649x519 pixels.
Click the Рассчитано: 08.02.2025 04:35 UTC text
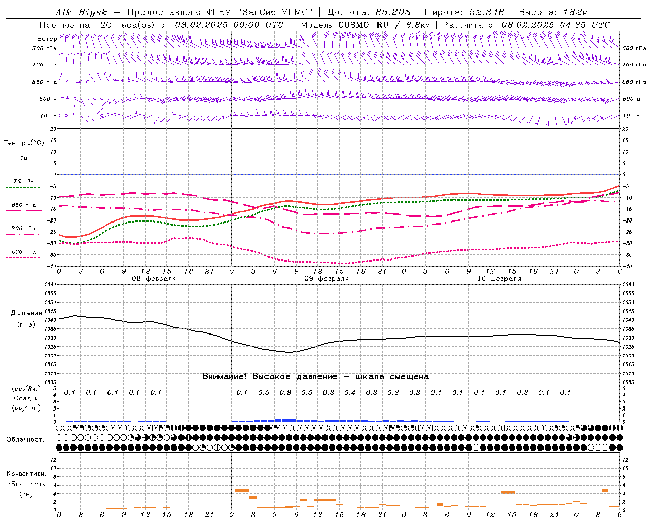[526, 24]
